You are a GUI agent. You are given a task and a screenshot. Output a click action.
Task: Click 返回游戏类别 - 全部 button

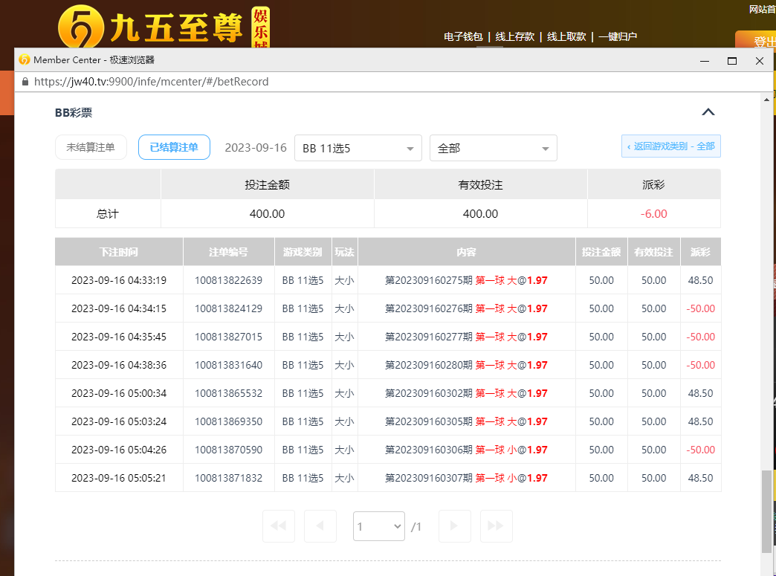(x=670, y=146)
